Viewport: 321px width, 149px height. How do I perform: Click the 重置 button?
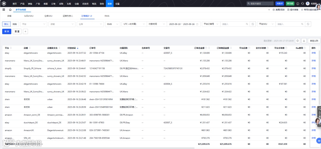[x=17, y=31]
